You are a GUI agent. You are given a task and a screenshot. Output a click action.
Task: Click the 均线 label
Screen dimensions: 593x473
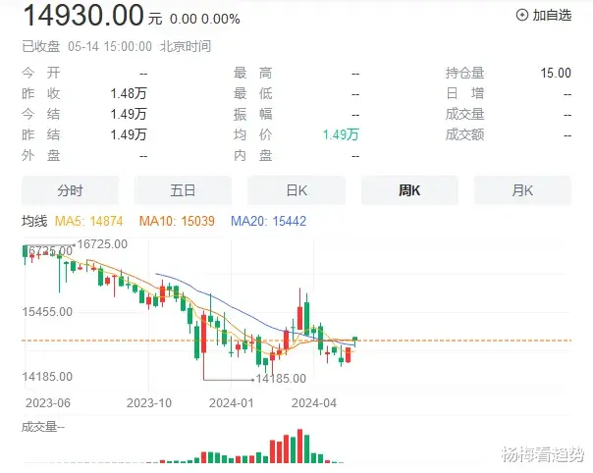pos(34,221)
